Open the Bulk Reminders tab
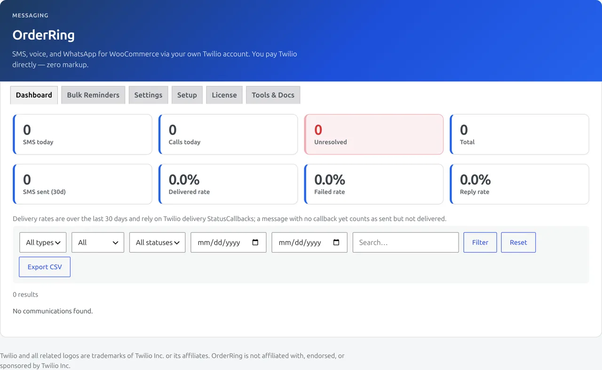Screen dimensions: 602x370 (93, 95)
